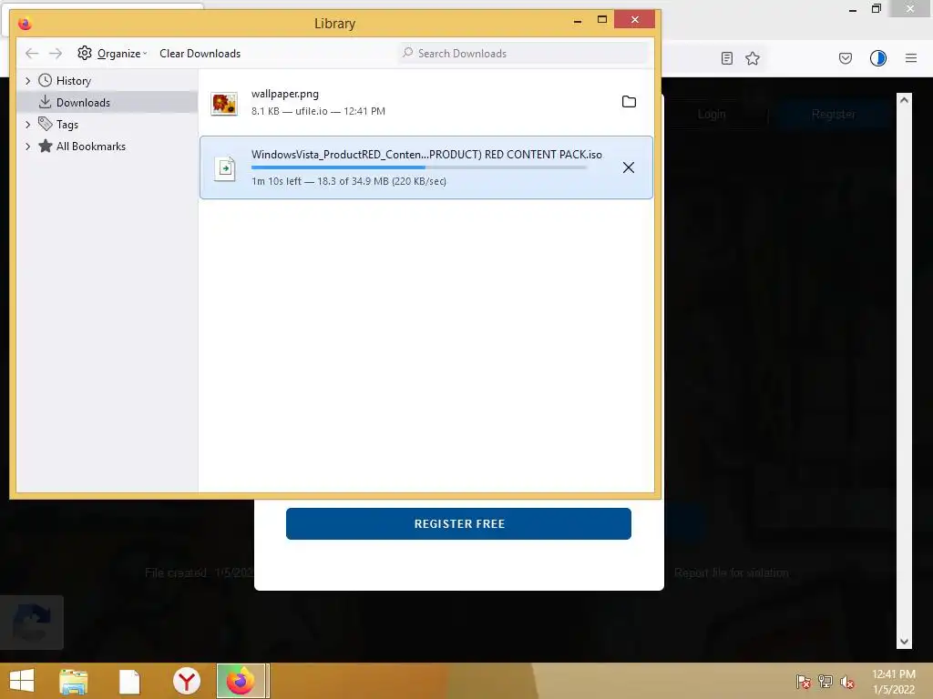Focus the Search Downloads field
Viewport: 933px width, 699px height.
(524, 53)
